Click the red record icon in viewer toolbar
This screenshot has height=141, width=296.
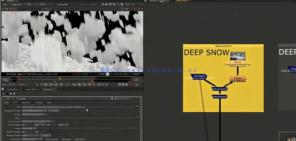click(139, 9)
